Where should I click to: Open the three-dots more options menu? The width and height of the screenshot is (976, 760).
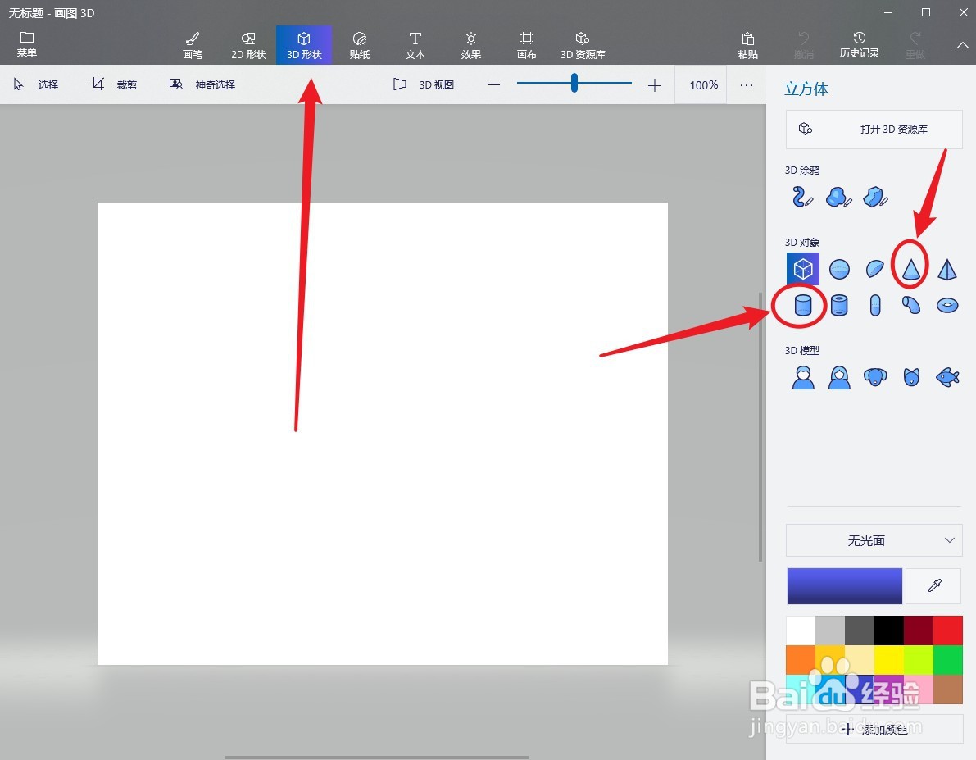point(747,84)
